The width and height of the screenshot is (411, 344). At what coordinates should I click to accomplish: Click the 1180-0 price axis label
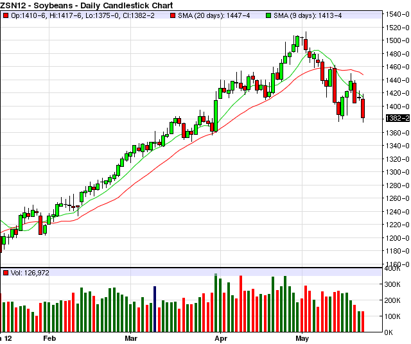coord(398,251)
